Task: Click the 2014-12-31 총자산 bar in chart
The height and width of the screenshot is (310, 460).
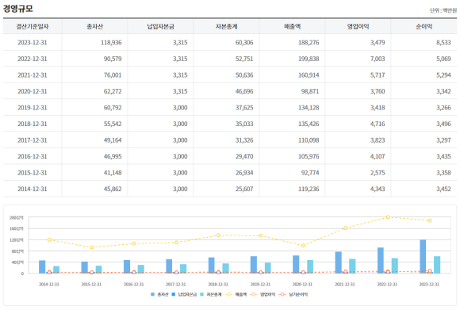Action: point(42,267)
